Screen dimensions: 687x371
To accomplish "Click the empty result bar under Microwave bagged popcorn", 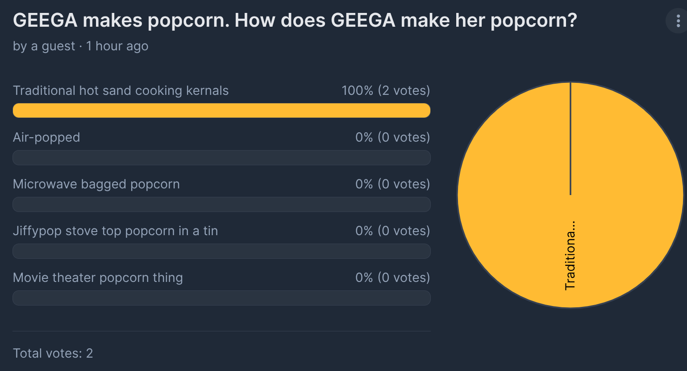I will (x=221, y=204).
